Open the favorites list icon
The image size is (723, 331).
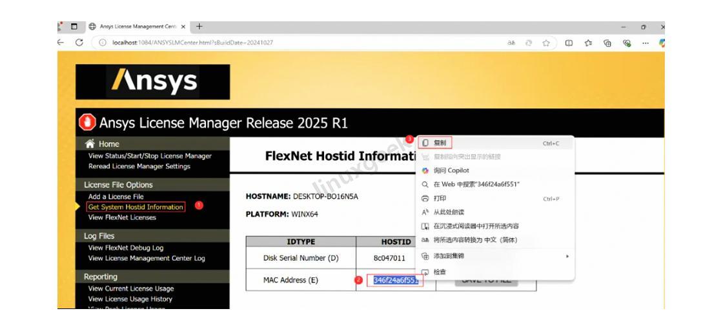click(588, 43)
